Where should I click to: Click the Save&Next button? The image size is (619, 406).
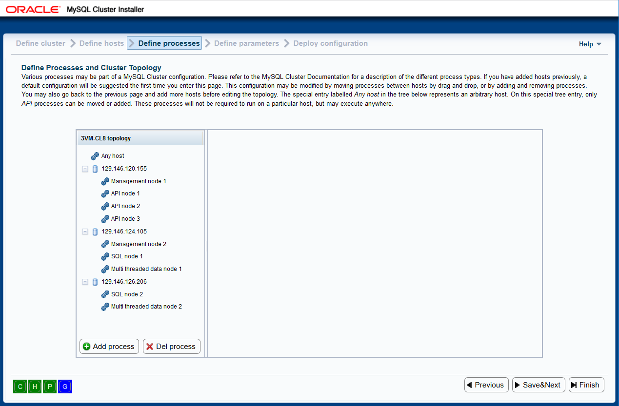pyautogui.click(x=539, y=385)
